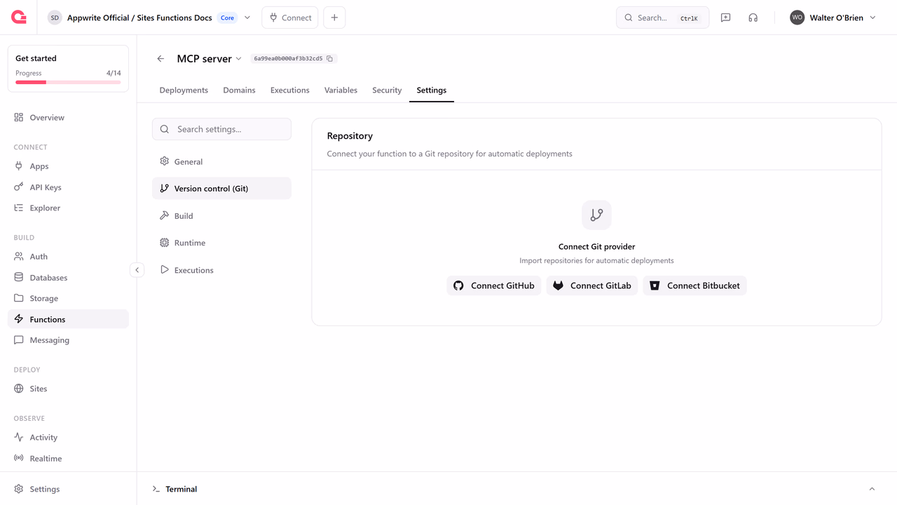The width and height of the screenshot is (897, 505).
Task: Switch to the Security tab
Action: tap(387, 90)
